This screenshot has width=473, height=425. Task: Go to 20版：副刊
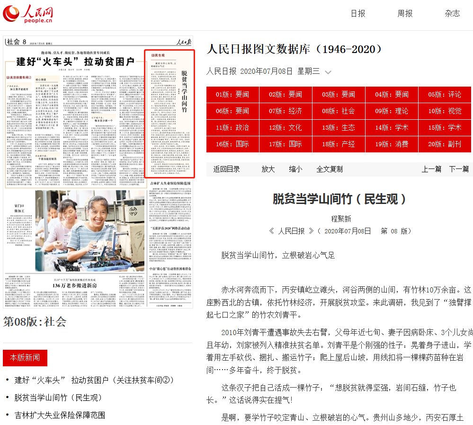point(445,144)
